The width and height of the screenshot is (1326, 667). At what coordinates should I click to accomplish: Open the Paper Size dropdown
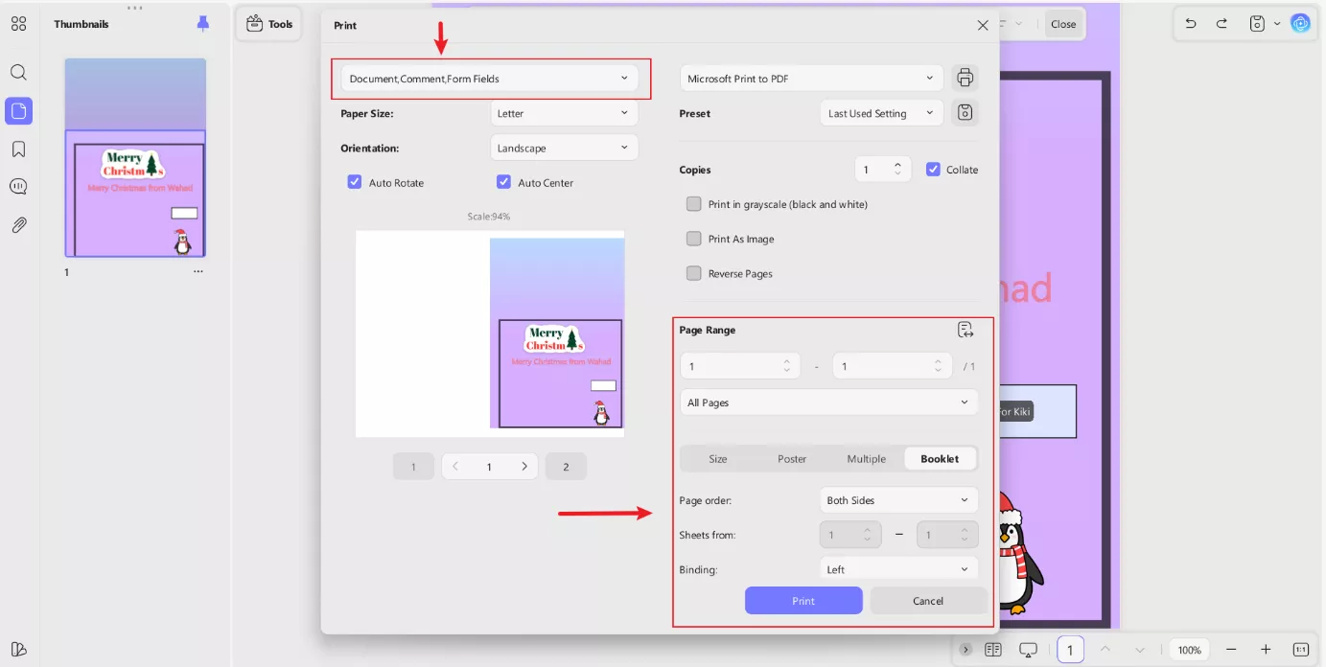click(x=564, y=113)
